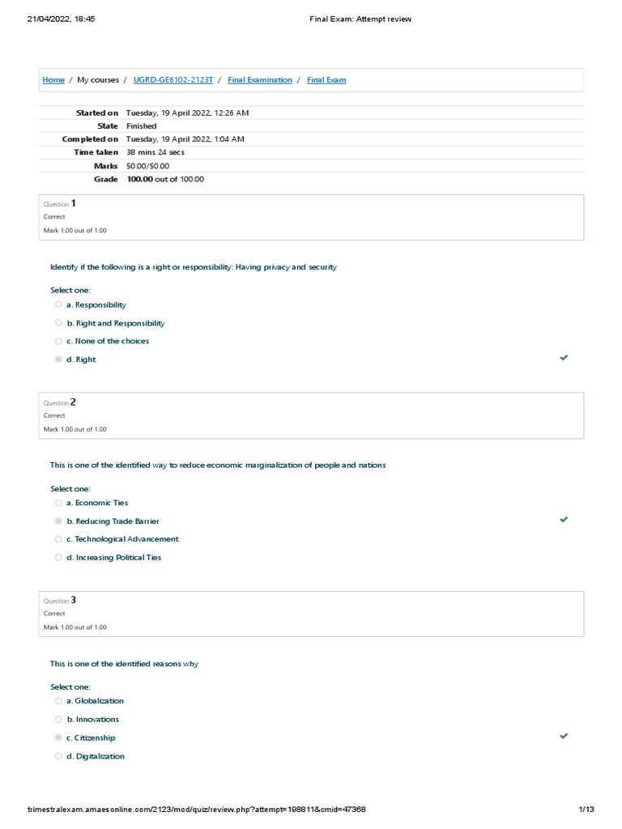
Task: Select radio option 'b. Right and Responsibility'
Action: (x=58, y=323)
